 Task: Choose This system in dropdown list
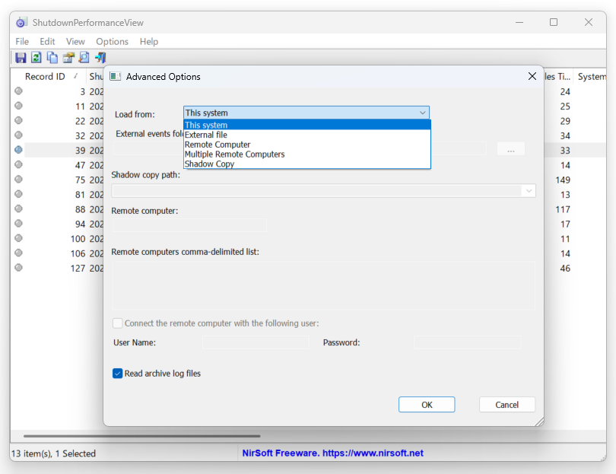click(x=307, y=125)
